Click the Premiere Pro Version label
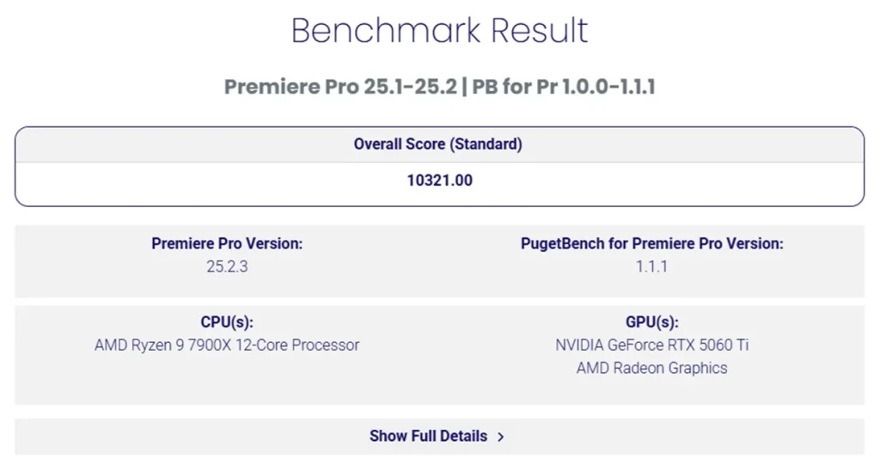This screenshot has width=880, height=471. (227, 243)
